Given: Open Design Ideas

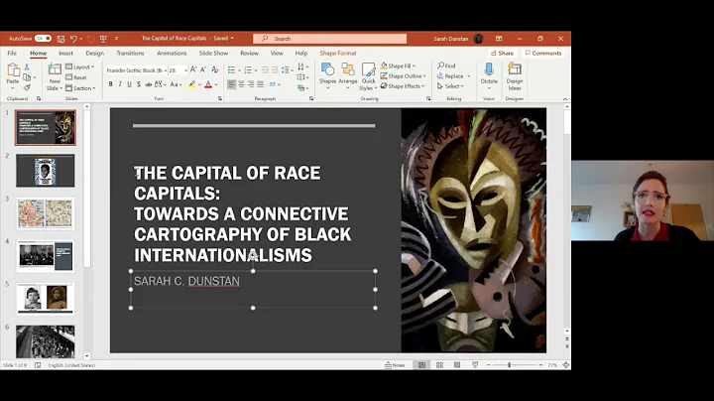Looking at the screenshot, I should point(515,76).
